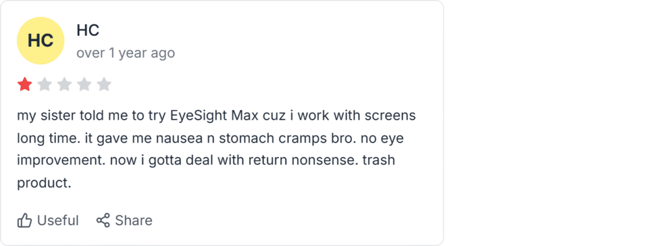Click the phrase "return nonsense" in review

pyautogui.click(x=299, y=161)
